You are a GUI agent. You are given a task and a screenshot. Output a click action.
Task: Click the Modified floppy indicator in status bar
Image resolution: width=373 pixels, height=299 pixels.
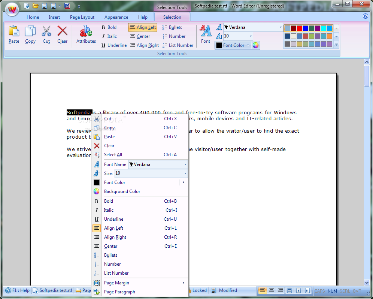click(x=213, y=290)
